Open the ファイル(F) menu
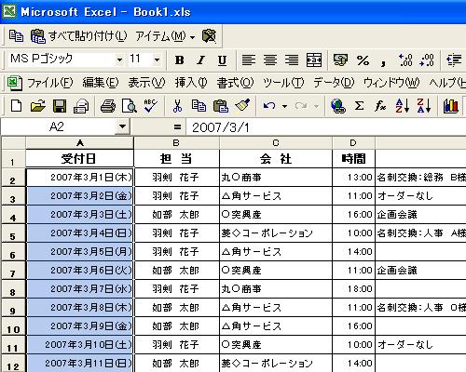 (50, 83)
